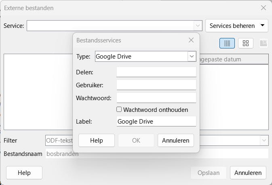Close the Bestandsservices dialog
Screen dimensions: 272x185
(192, 40)
